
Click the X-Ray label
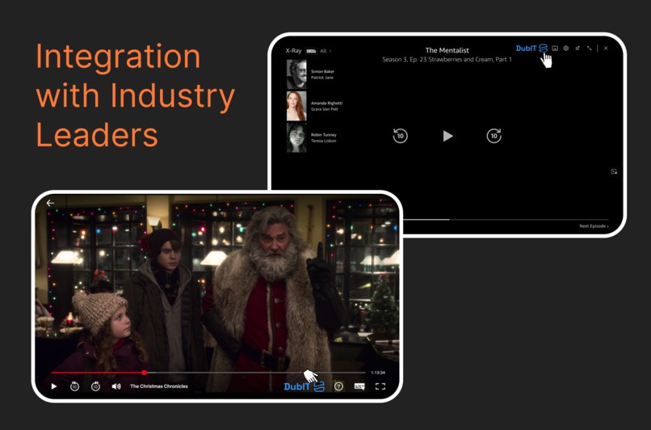(293, 51)
